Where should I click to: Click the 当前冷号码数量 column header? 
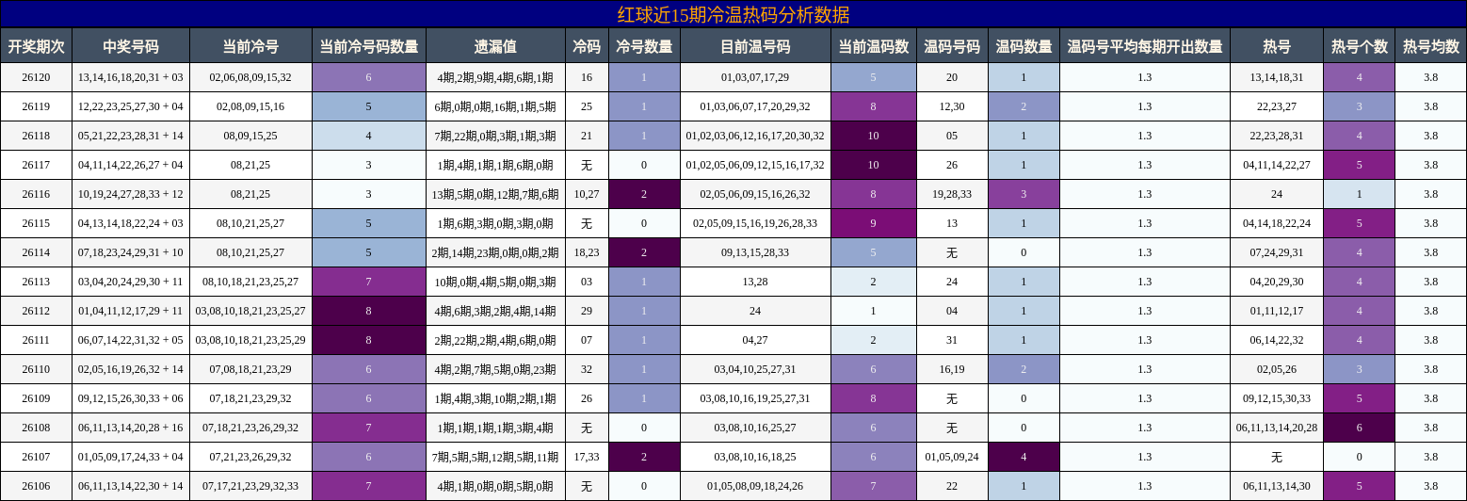tap(368, 45)
